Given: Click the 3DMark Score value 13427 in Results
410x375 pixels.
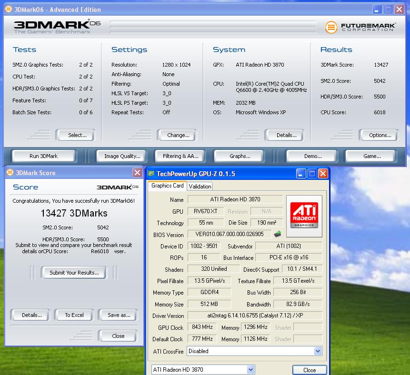Looking at the screenshot, I should (381, 65).
